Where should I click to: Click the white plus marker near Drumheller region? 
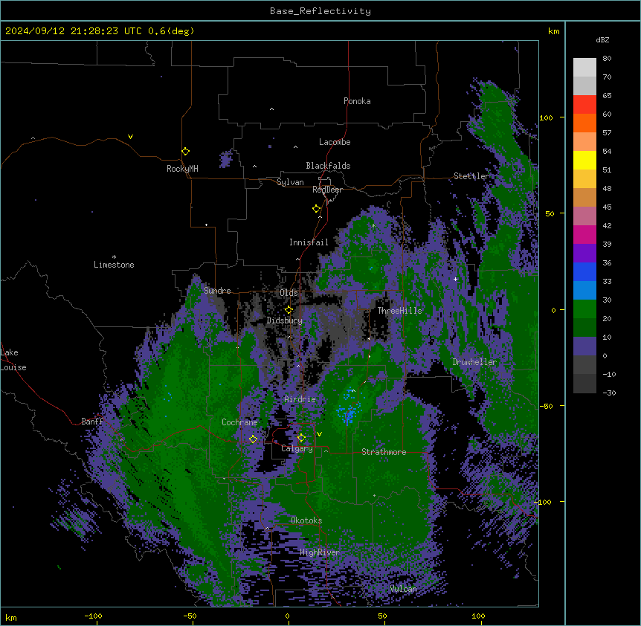(x=455, y=279)
